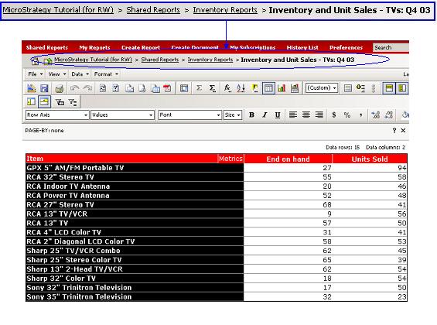Image resolution: width=437 pixels, height=325 pixels.
Task: Click the Undo arrow icon
Action: tap(74, 88)
